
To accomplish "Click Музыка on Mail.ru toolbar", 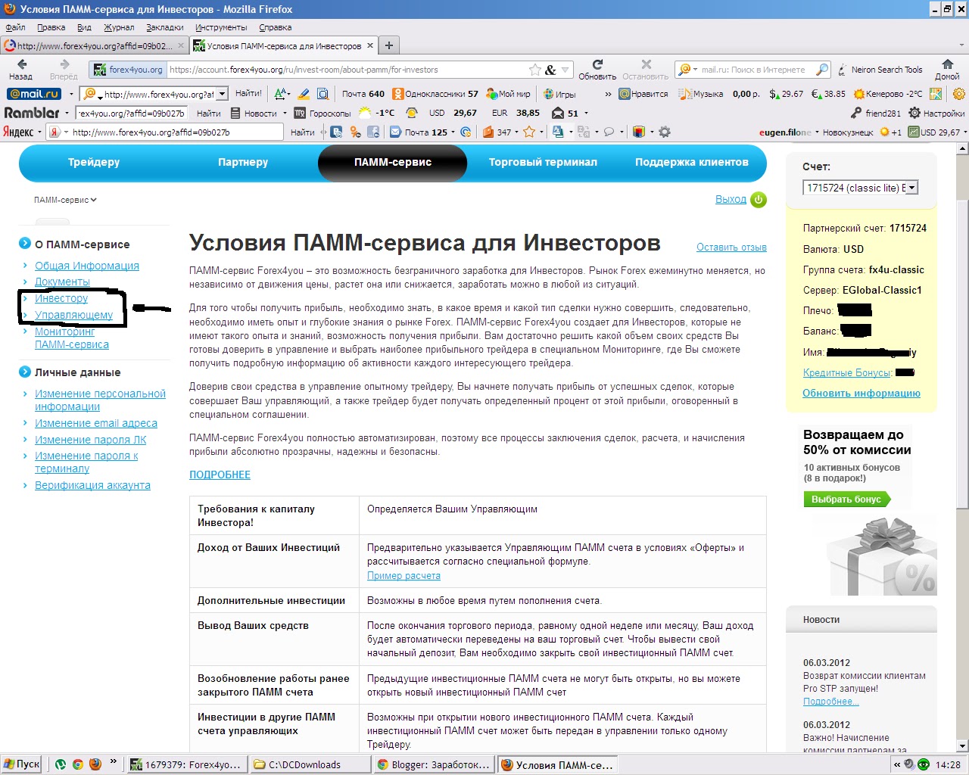I will click(x=701, y=94).
